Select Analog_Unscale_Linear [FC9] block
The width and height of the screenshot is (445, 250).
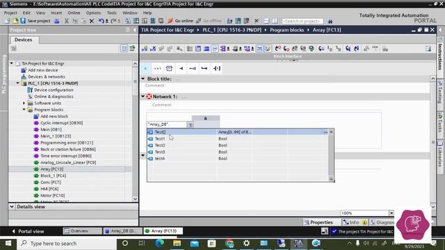(68, 162)
